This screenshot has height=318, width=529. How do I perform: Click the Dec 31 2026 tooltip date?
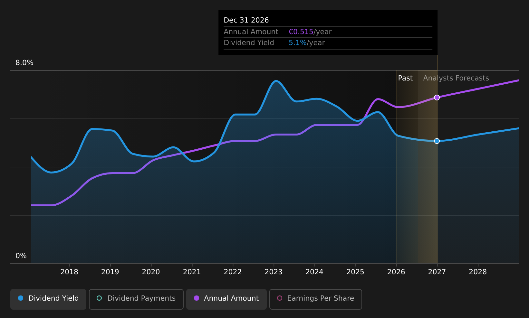(246, 20)
